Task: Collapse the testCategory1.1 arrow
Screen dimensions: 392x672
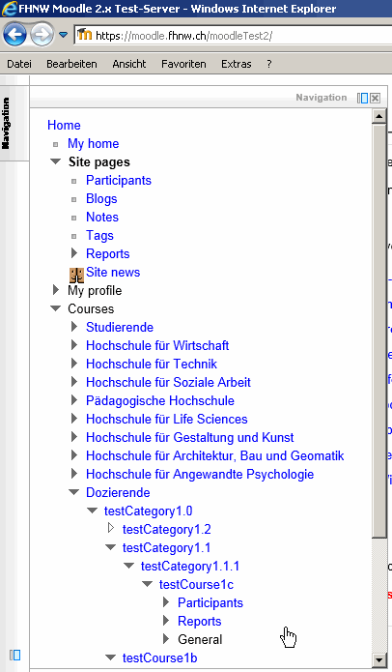Action: click(111, 547)
